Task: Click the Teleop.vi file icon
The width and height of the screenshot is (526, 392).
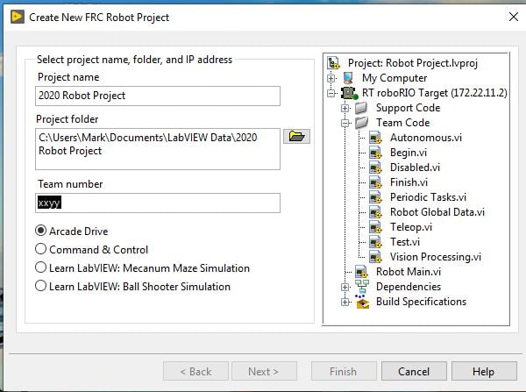Action: point(375,227)
